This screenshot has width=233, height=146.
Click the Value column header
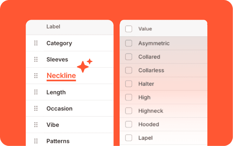click(145, 29)
